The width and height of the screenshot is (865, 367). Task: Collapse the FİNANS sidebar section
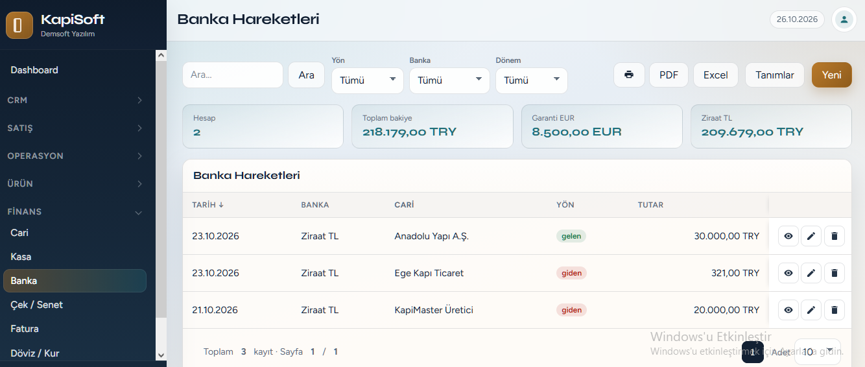[75, 212]
